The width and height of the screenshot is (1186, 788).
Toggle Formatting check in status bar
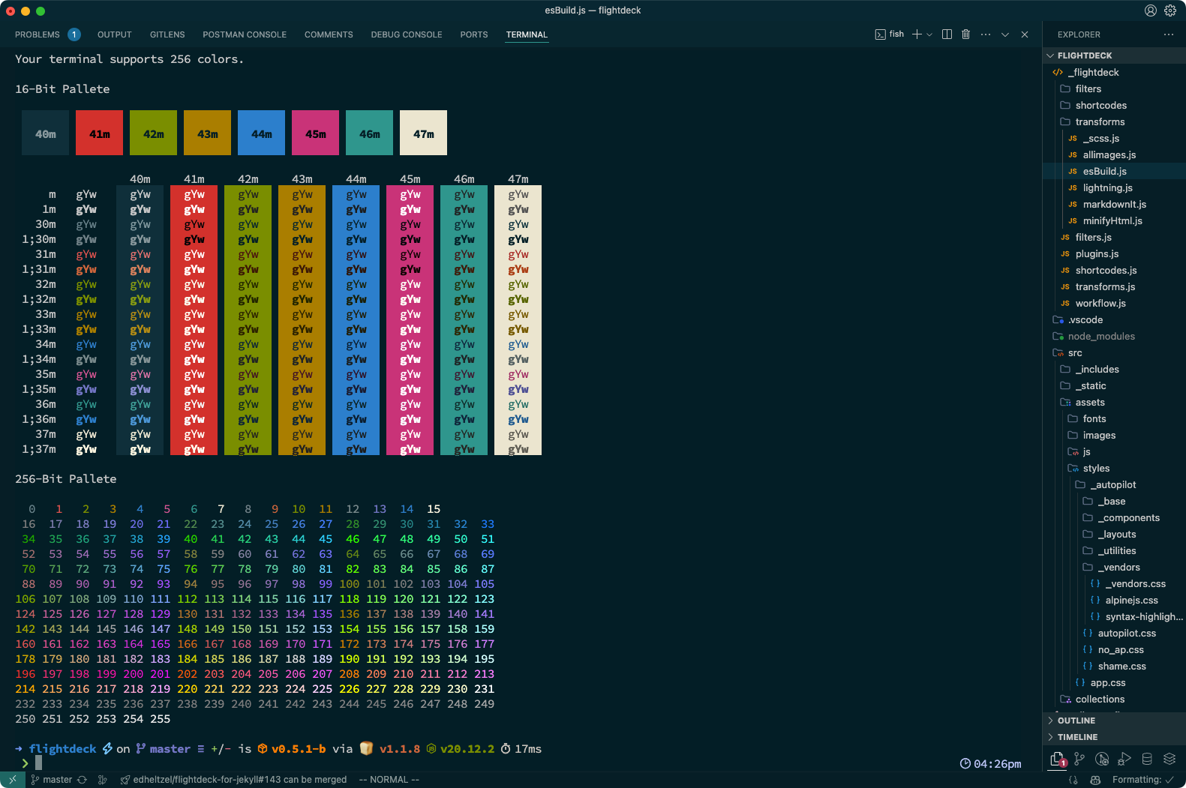(1142, 780)
